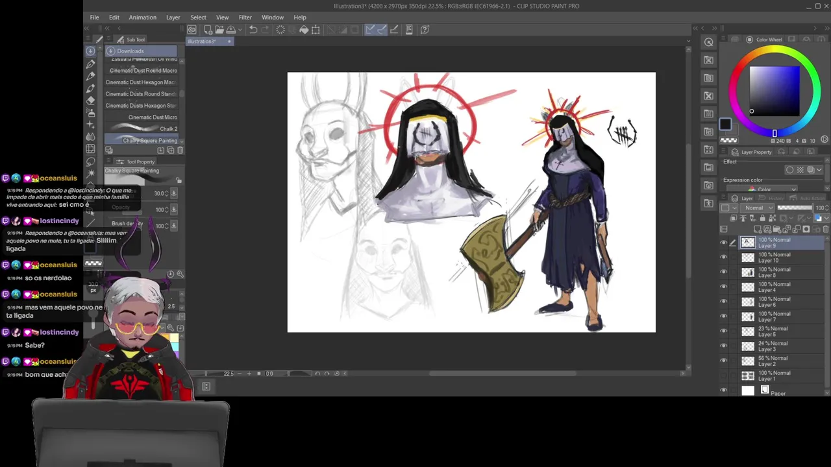Open the Window menu

pos(272,18)
